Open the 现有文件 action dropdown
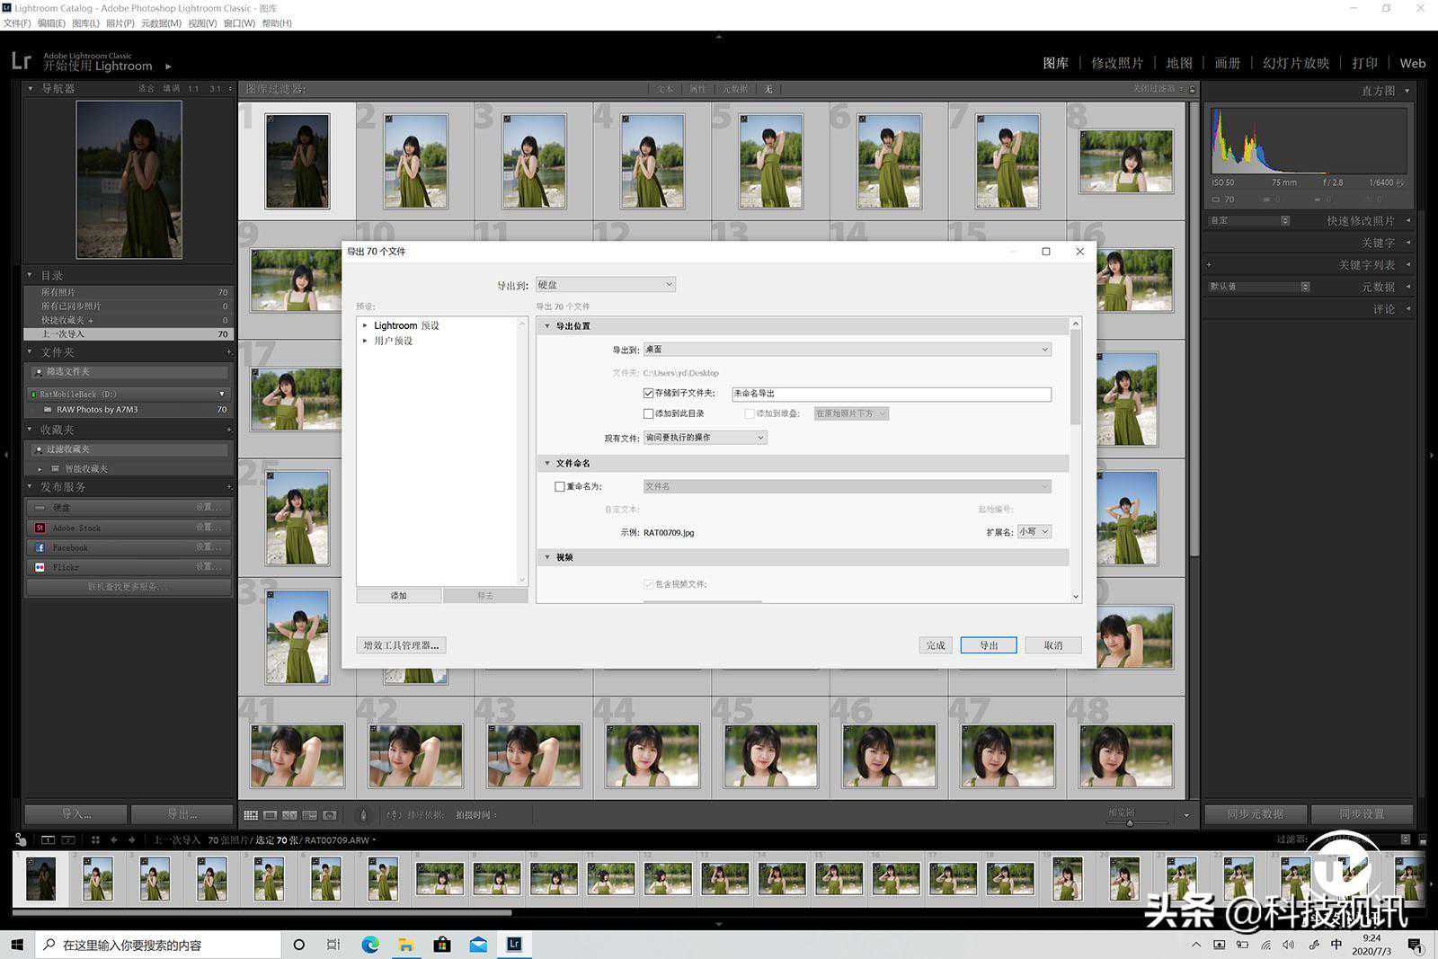The width and height of the screenshot is (1438, 959). [705, 438]
